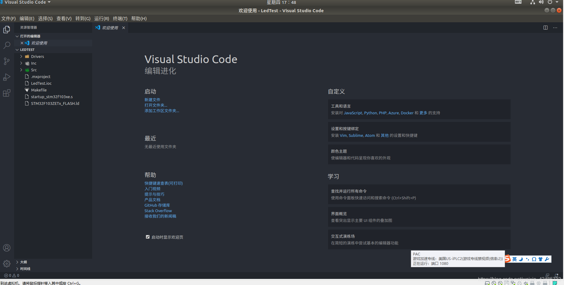Open the Manage gear icon
The height and width of the screenshot is (285, 564).
point(7,263)
